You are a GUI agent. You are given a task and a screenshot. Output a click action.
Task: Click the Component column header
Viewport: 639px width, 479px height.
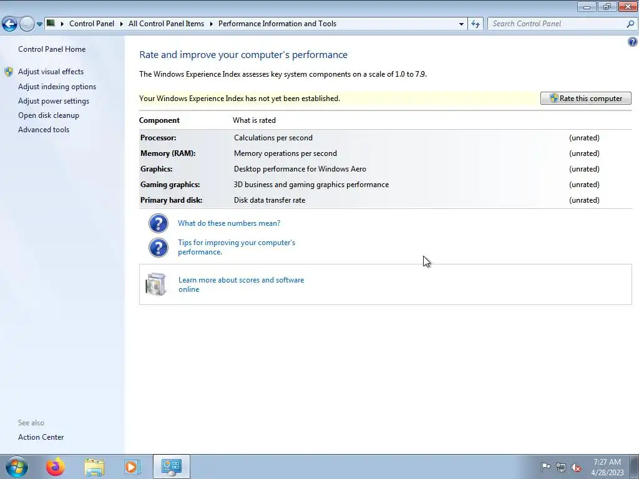tap(159, 120)
